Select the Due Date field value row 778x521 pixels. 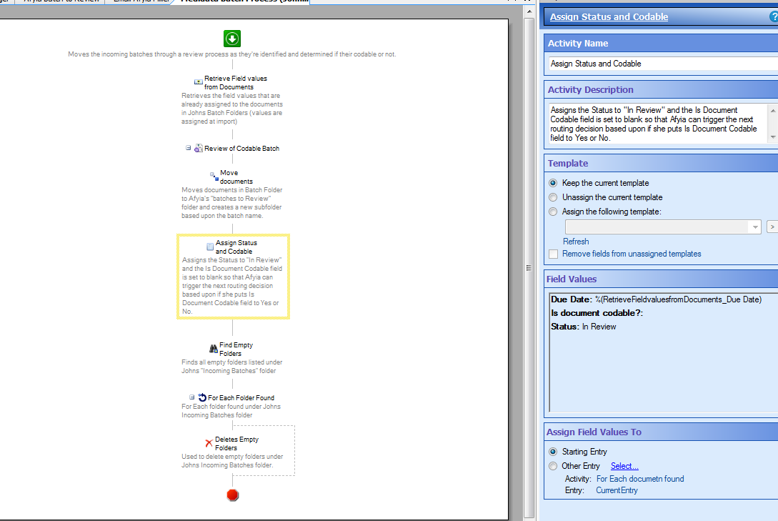click(x=656, y=299)
